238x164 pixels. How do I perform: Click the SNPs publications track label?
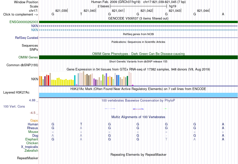pyautogui.click(x=34, y=49)
